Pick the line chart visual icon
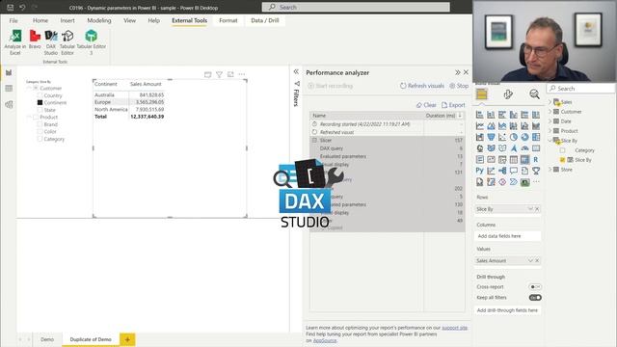Image resolution: width=617 pixels, height=347 pixels. 480,126
